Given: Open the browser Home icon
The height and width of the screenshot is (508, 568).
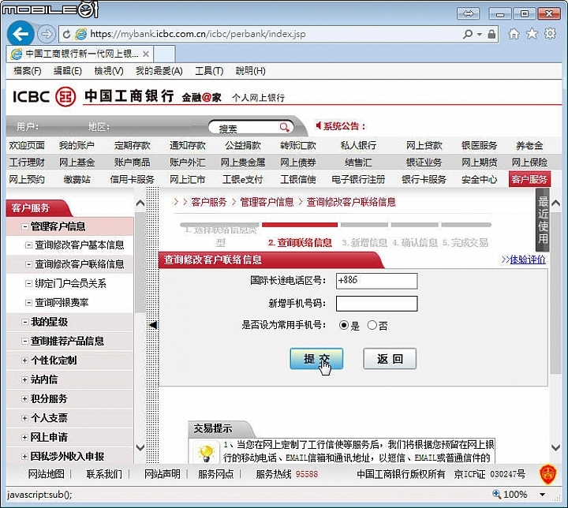Looking at the screenshot, I should click(514, 34).
